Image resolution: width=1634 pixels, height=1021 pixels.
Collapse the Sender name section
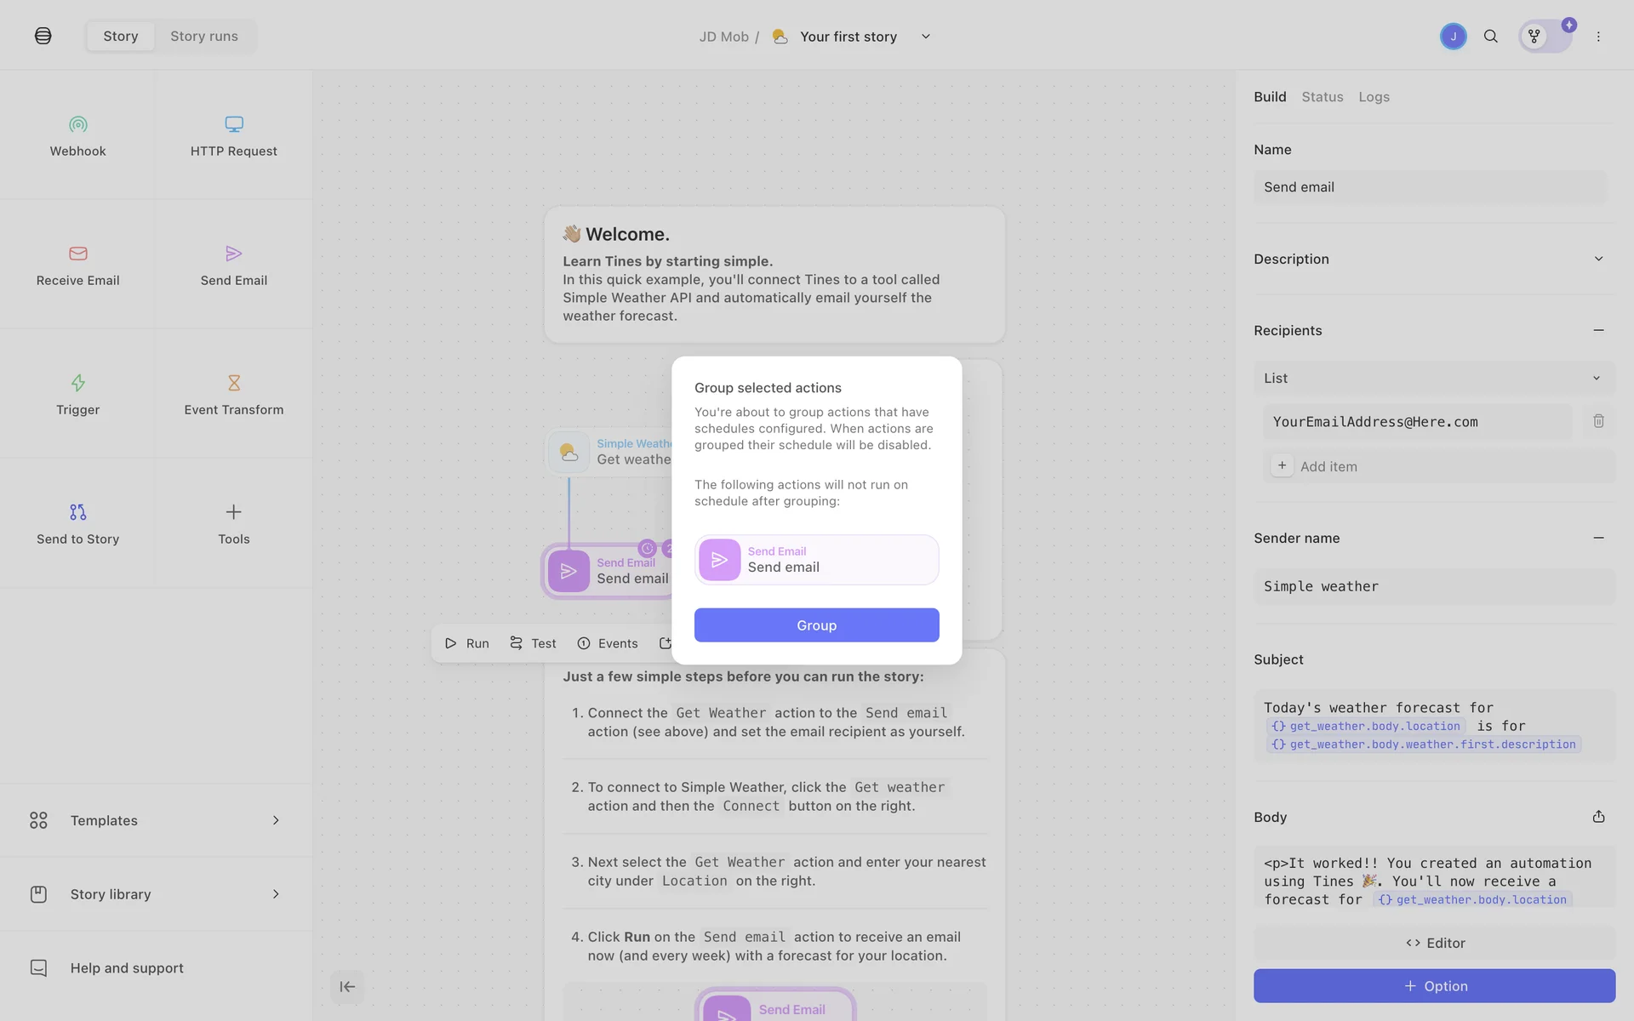click(x=1598, y=538)
